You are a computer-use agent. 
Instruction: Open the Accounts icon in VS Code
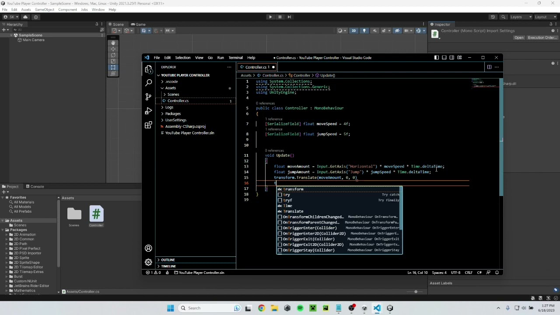[148, 248]
